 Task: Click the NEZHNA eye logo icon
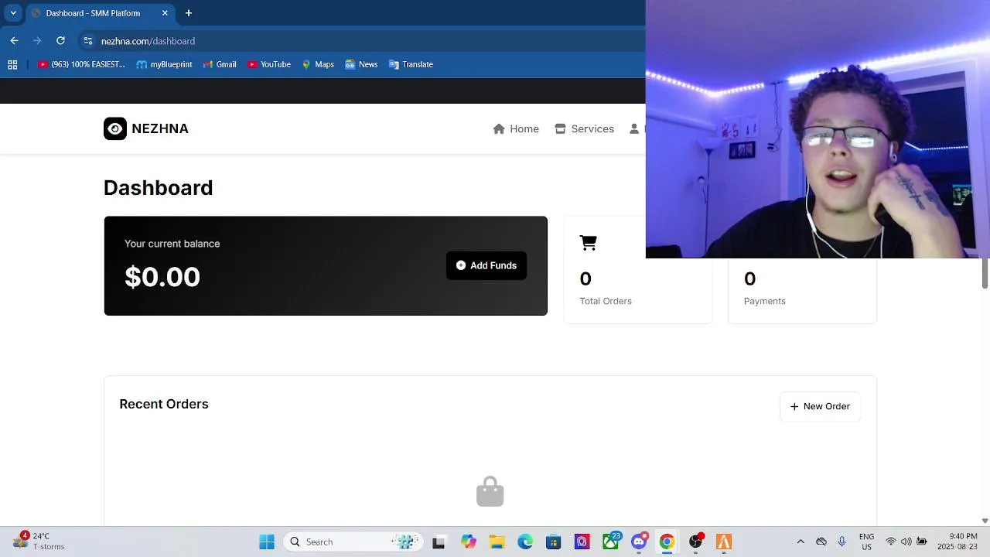(x=115, y=128)
